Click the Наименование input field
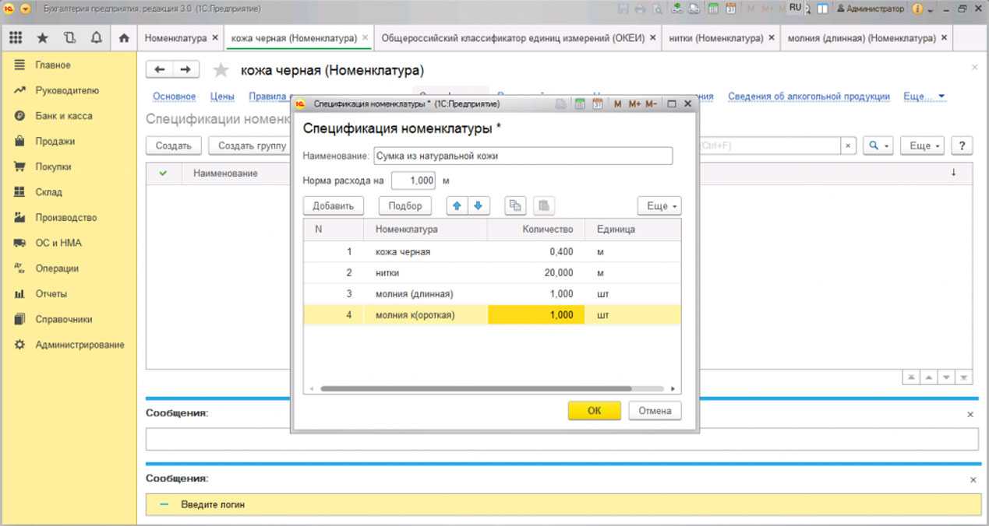The height and width of the screenshot is (526, 989). (x=522, y=156)
